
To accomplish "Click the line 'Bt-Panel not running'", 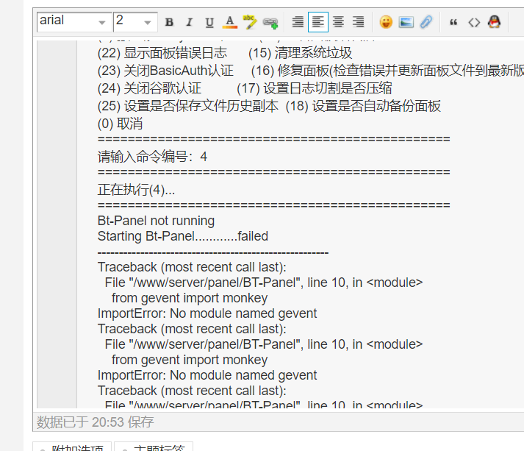I will coord(156,221).
